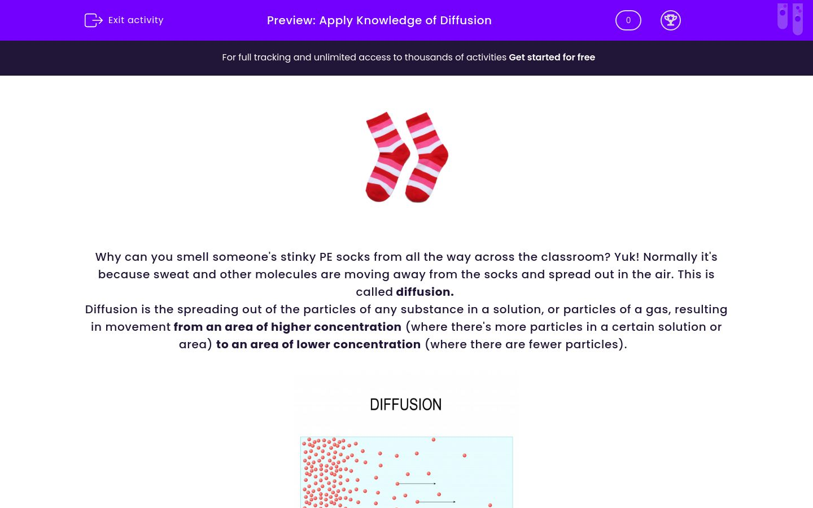This screenshot has height=508, width=813.
Task: Select the phrase from an area of higher concentration
Action: 287,327
